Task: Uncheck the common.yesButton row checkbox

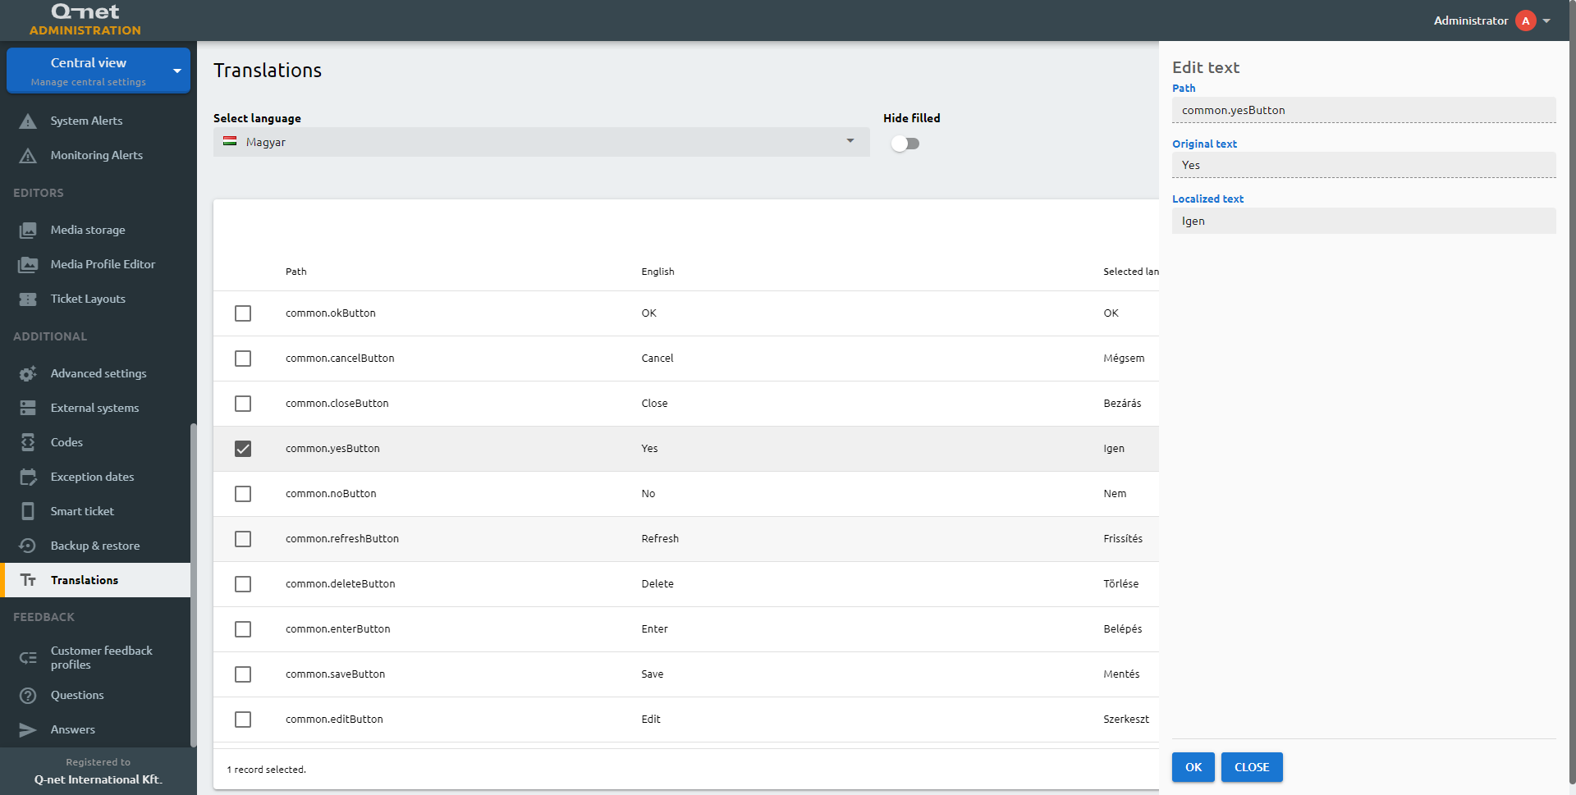Action: pyautogui.click(x=243, y=449)
